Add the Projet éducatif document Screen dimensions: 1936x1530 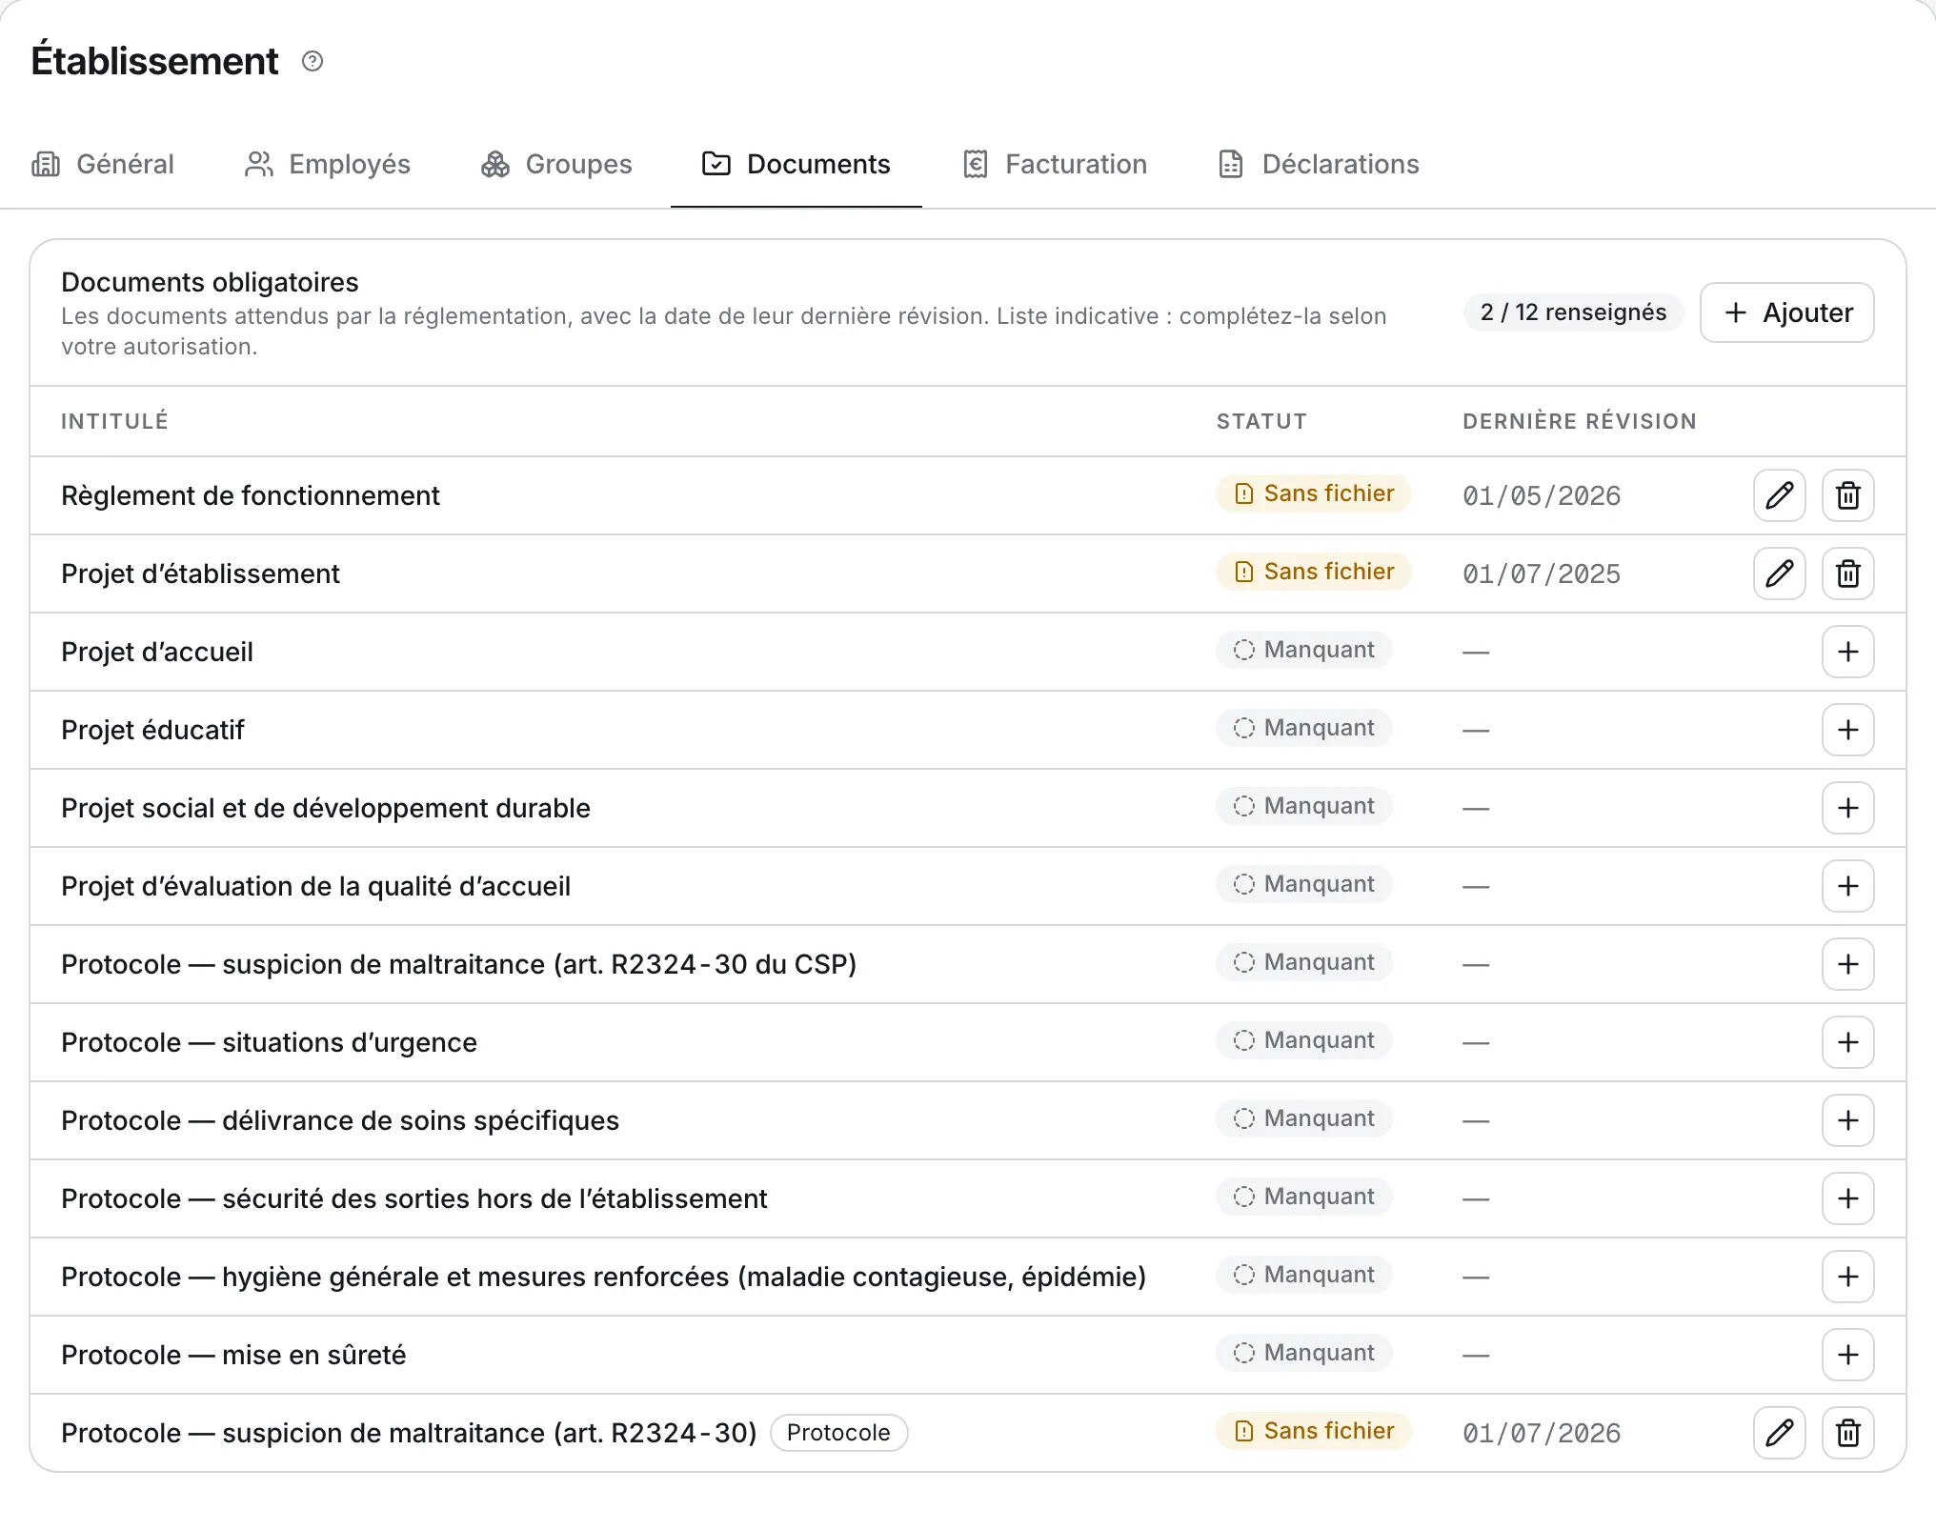pyautogui.click(x=1847, y=730)
